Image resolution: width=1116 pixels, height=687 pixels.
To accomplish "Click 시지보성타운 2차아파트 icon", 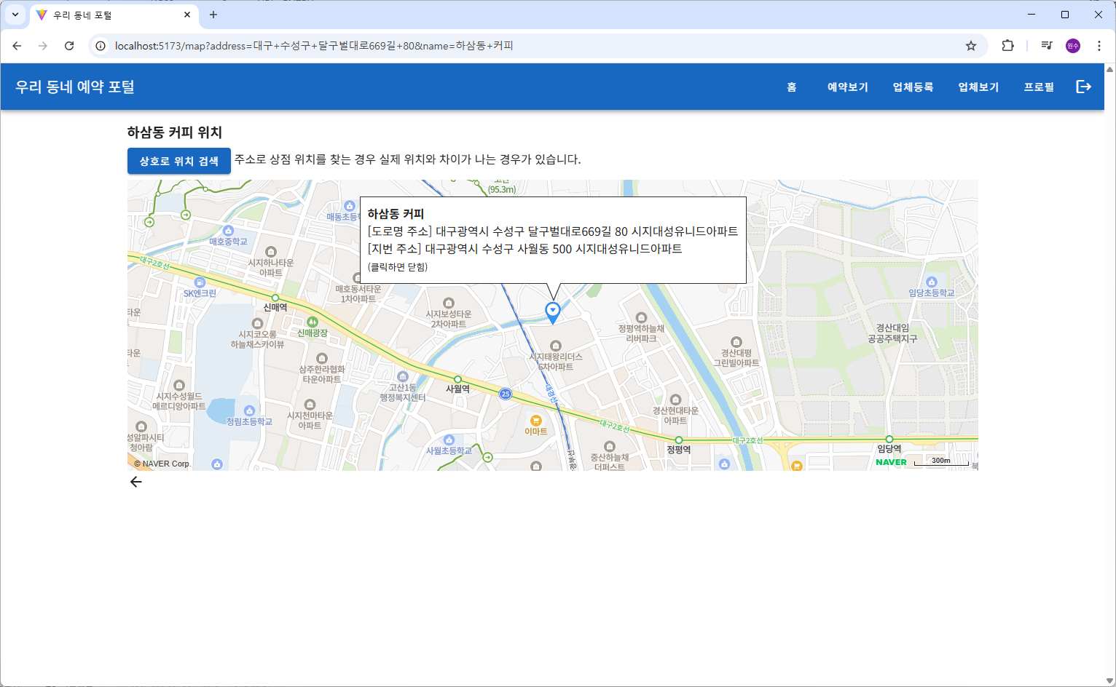I will pos(449,303).
